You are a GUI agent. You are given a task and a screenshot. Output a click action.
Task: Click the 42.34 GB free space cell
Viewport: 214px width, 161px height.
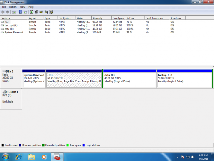click(x=117, y=22)
